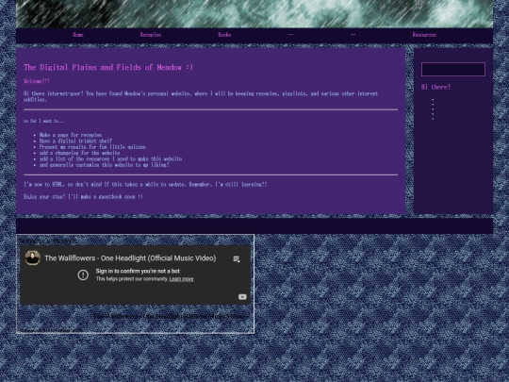Open the Home navigation link
Screen dimensions: 509x382
[x=78, y=35]
